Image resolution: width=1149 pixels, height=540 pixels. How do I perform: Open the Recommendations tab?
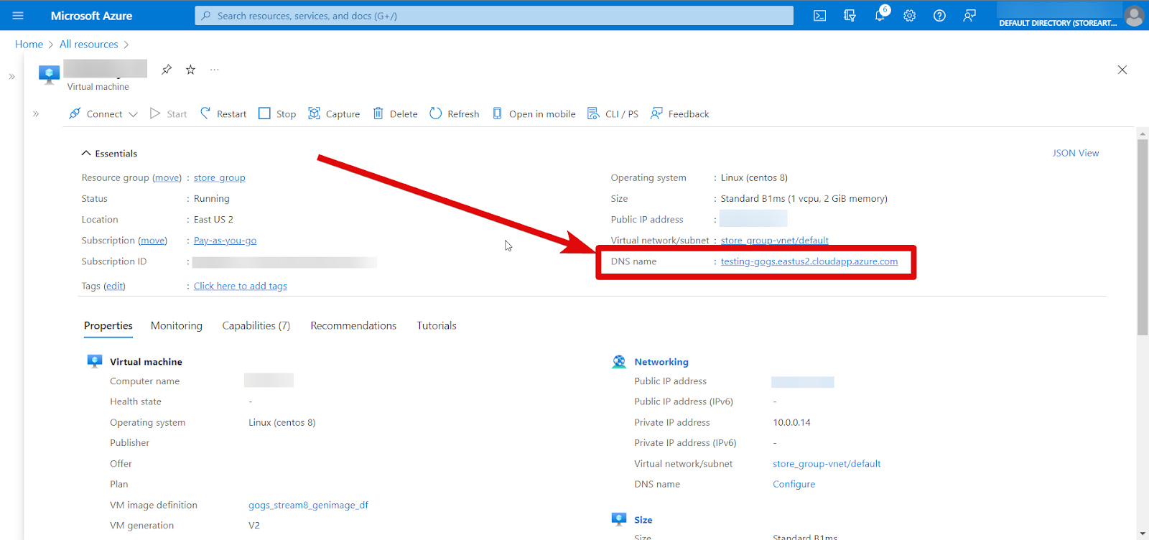353,325
